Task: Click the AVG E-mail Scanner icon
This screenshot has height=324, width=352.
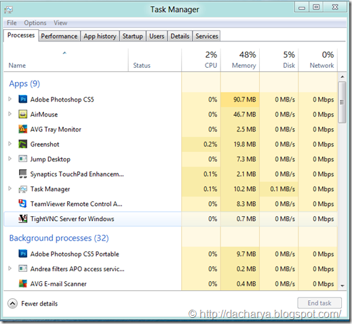Action: [x=22, y=284]
